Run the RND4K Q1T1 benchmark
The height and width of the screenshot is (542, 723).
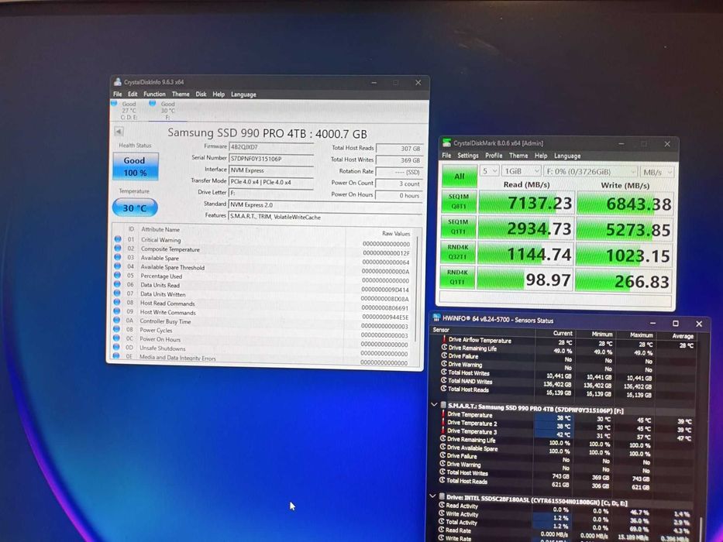click(x=458, y=277)
